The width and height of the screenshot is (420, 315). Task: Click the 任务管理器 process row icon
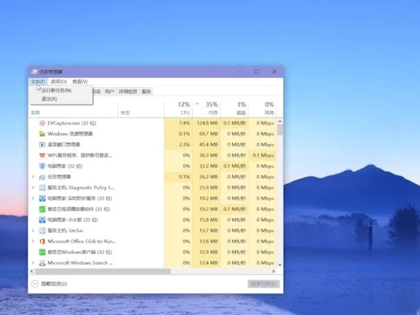tap(42, 177)
